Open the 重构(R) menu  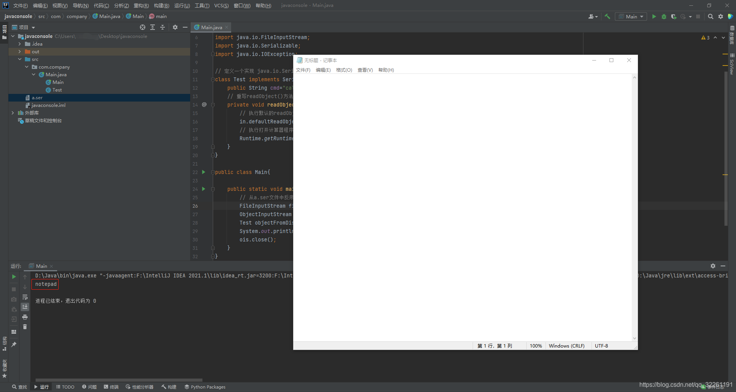pyautogui.click(x=141, y=5)
